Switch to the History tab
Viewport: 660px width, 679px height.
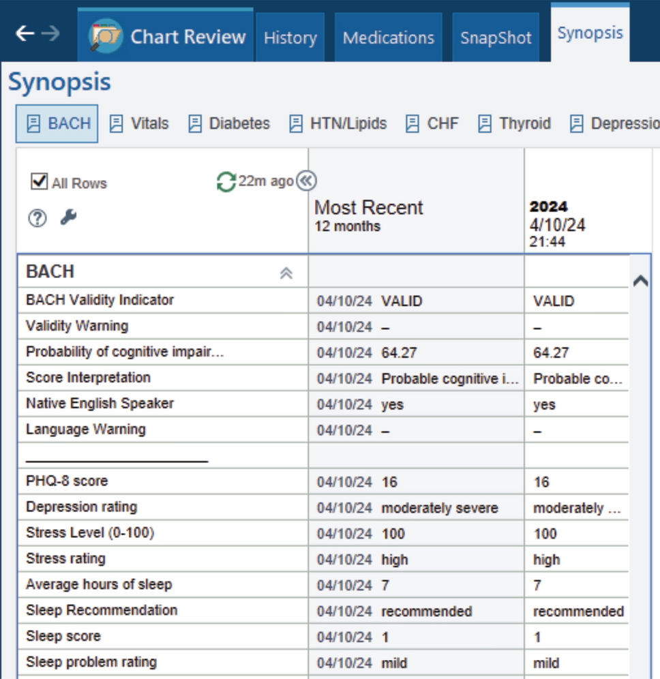(x=290, y=38)
